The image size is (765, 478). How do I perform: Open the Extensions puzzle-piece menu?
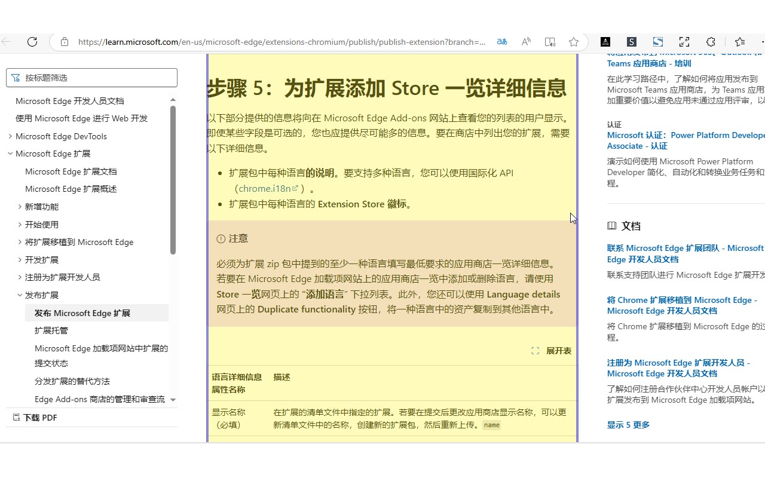[x=711, y=42]
